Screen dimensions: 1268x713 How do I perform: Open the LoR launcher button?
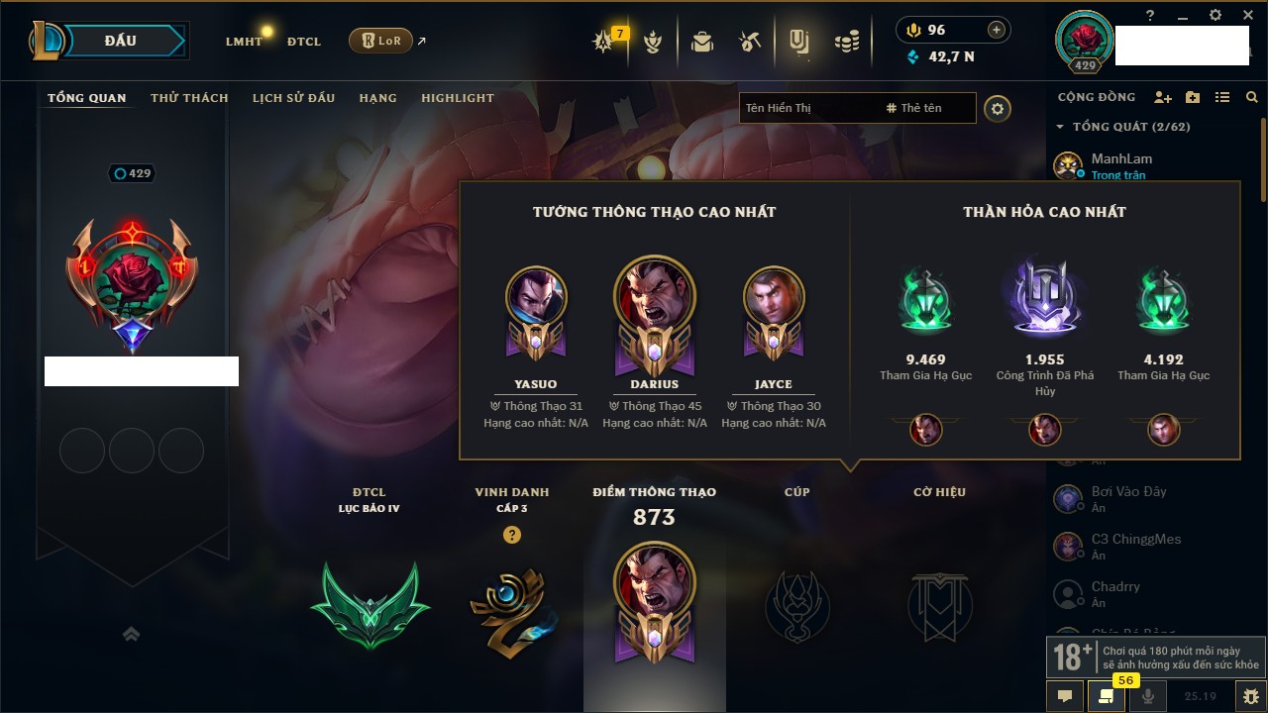380,41
